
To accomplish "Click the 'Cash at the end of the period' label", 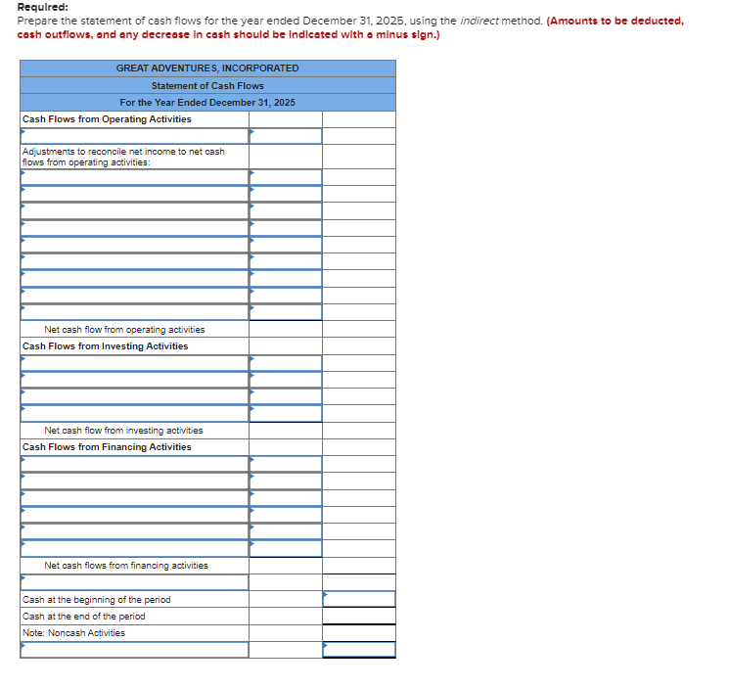I will (84, 617).
